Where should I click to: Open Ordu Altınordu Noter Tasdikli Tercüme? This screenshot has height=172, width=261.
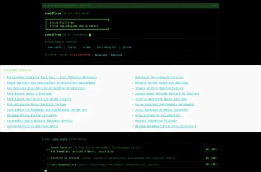pos(37,105)
